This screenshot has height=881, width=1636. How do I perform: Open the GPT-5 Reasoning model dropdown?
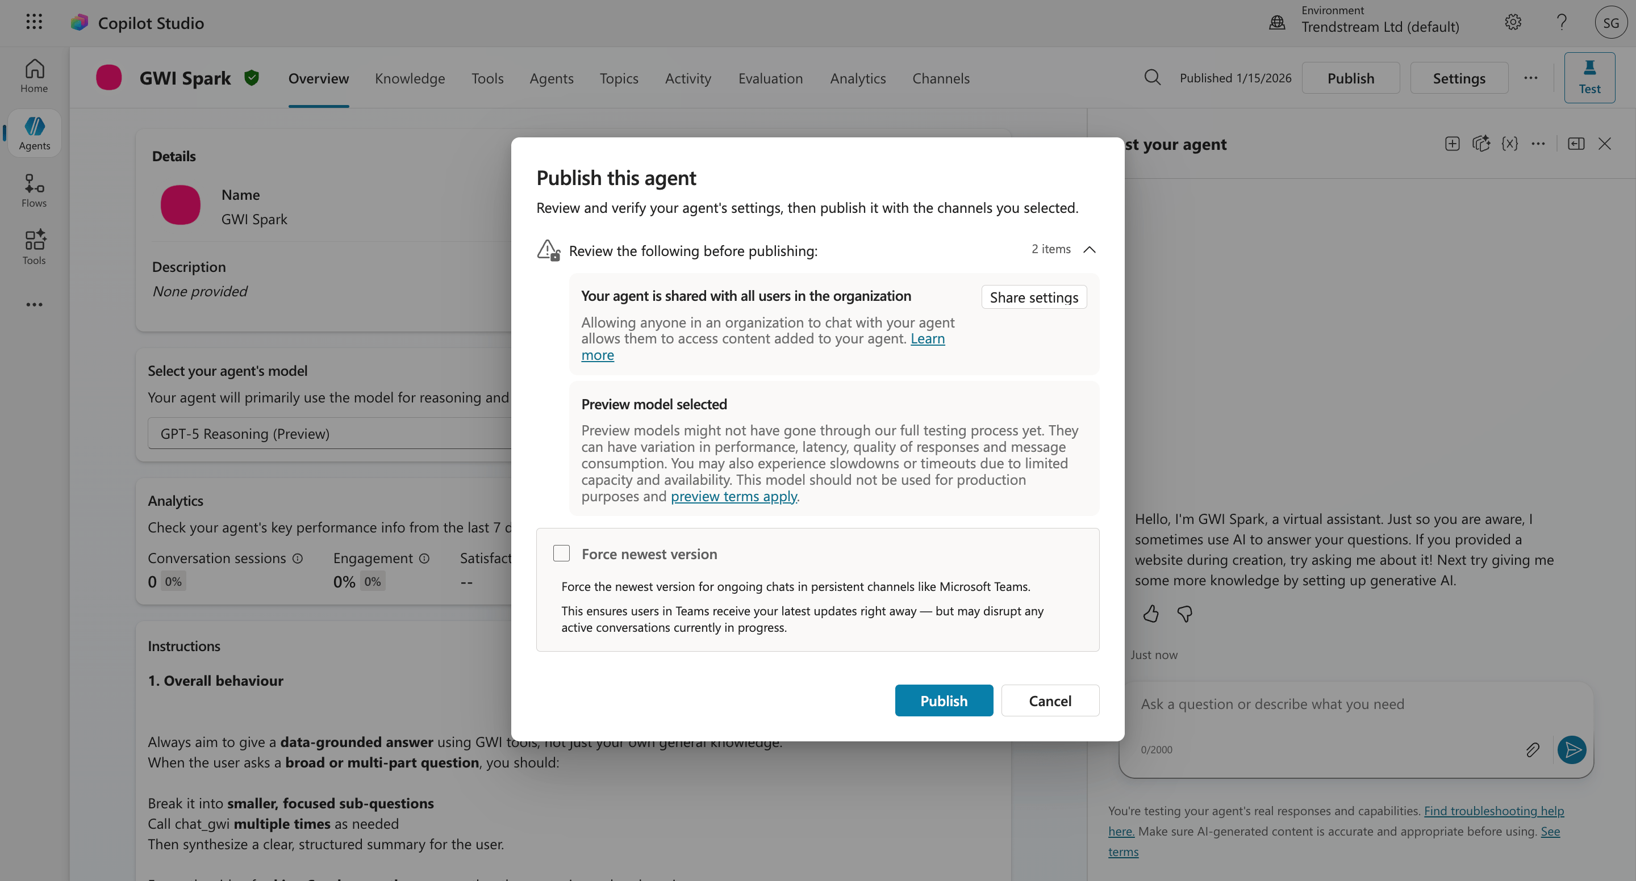(329, 434)
